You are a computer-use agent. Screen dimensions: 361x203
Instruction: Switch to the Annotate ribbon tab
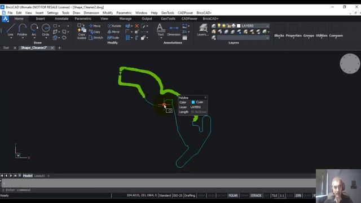click(x=61, y=19)
